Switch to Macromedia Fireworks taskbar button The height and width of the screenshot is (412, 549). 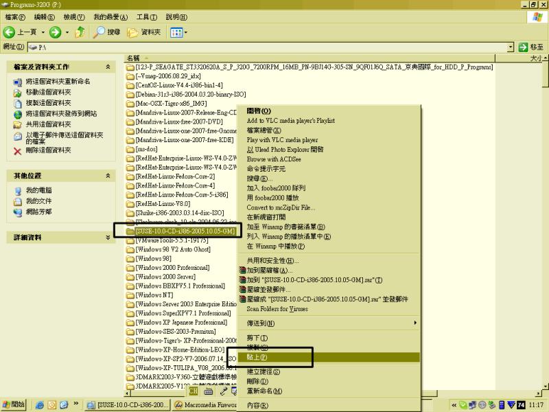click(205, 404)
